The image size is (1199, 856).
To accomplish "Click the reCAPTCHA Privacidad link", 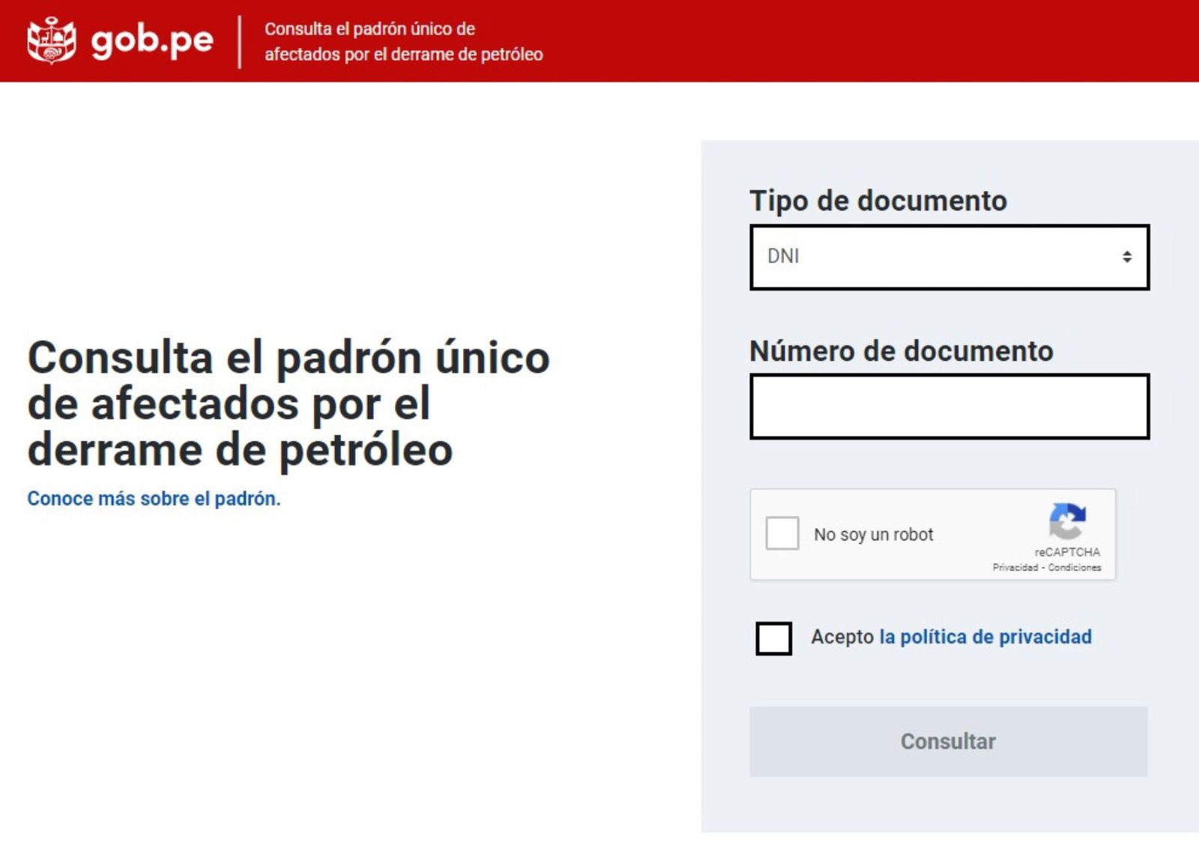I will (1015, 568).
